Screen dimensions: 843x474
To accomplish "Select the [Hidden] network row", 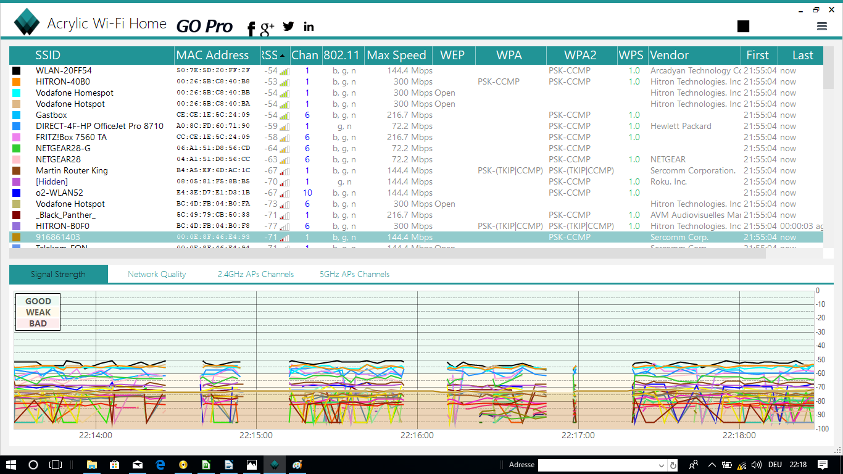I will 416,181.
